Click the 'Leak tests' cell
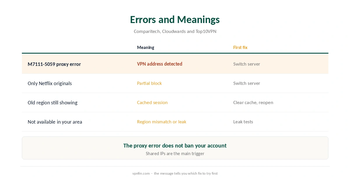The width and height of the screenshot is (350, 179). click(243, 122)
